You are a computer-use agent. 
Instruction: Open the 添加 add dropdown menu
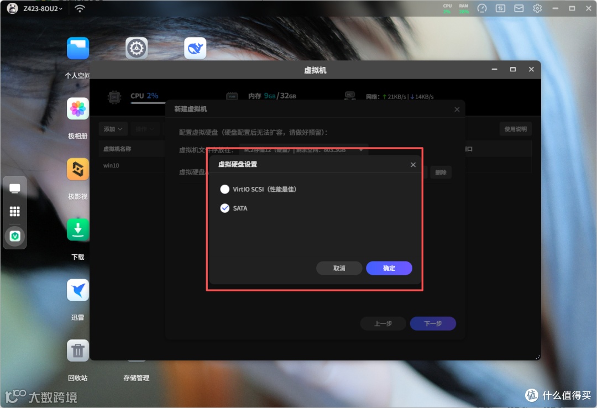point(113,128)
